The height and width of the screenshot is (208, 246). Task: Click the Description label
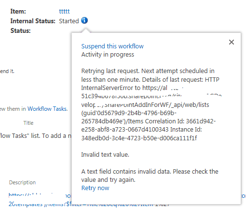[x=22, y=182]
